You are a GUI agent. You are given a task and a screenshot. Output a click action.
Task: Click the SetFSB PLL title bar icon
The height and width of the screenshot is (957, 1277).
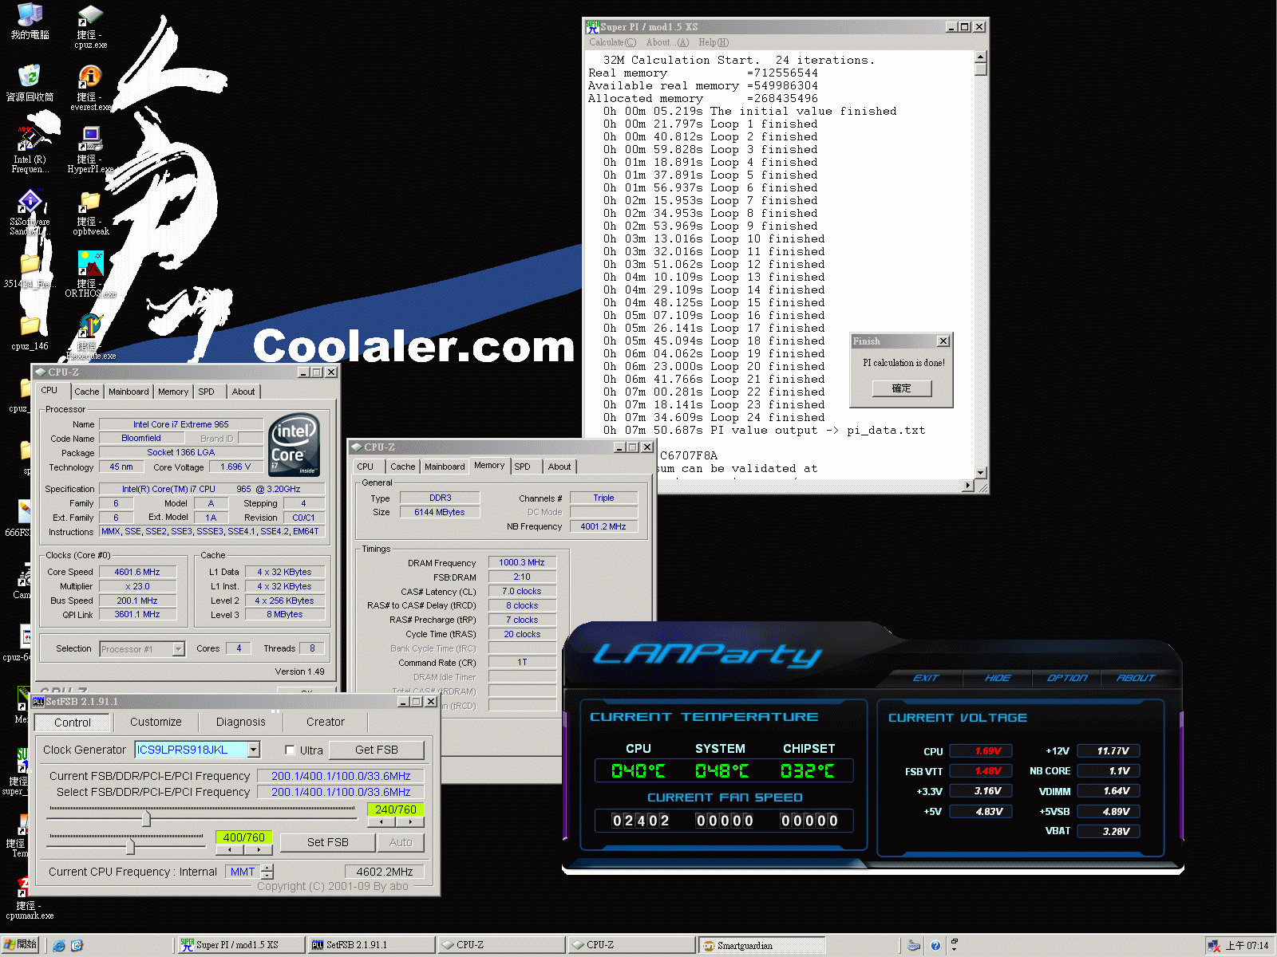[x=38, y=701]
